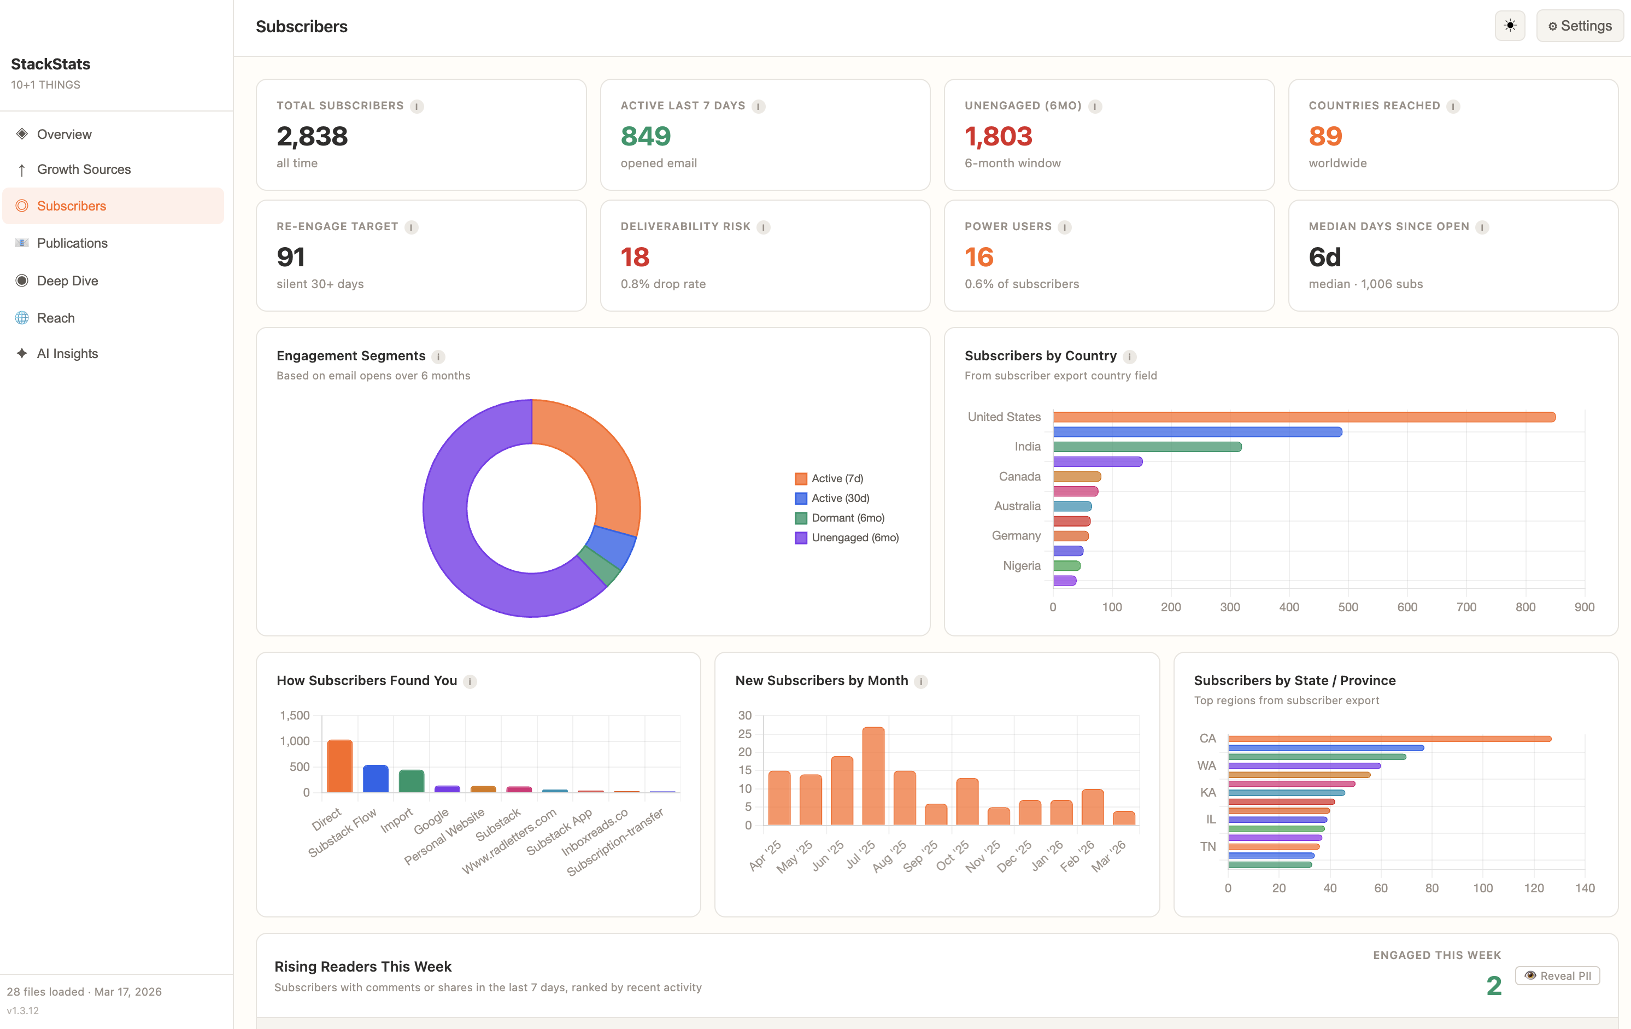This screenshot has height=1029, width=1631.
Task: Switch to the Subscribers section
Action: click(71, 205)
